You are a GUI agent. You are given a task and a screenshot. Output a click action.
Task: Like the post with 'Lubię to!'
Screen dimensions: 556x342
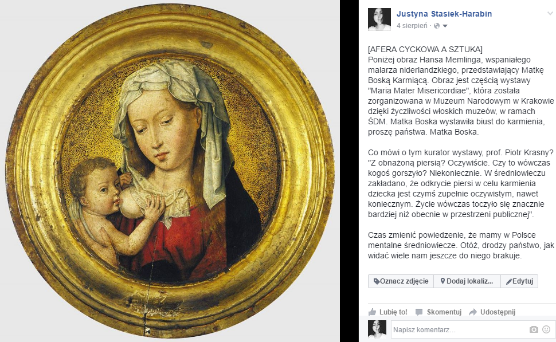click(387, 312)
